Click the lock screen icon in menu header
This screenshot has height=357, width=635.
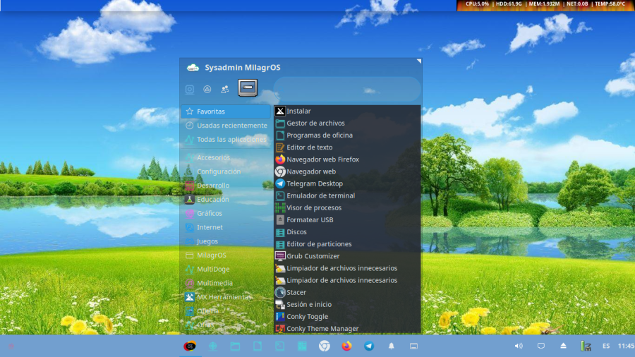click(207, 90)
